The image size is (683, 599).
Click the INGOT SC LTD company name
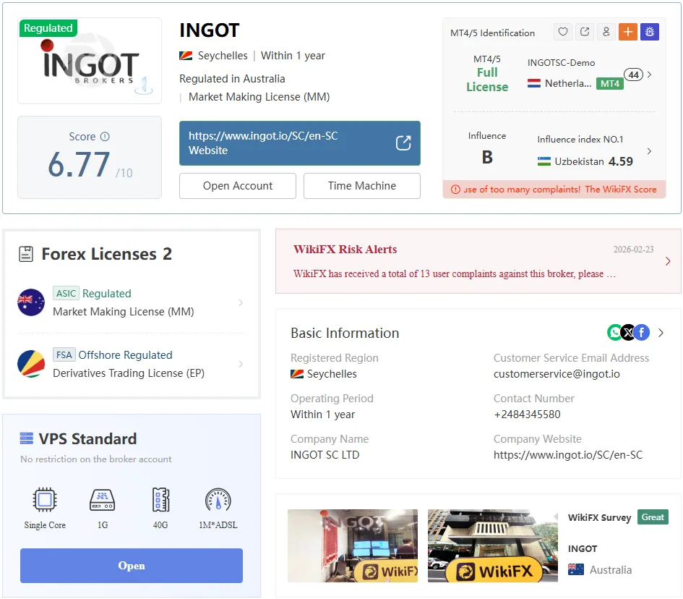point(325,455)
